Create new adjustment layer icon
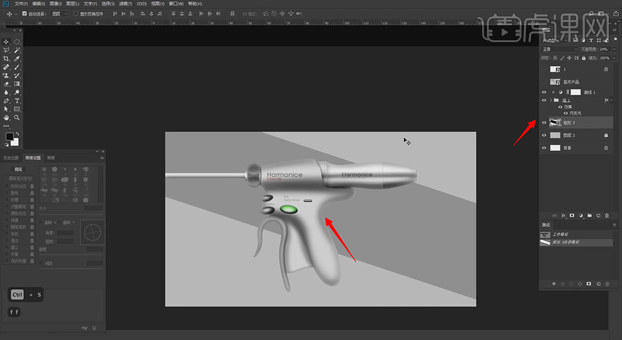Viewport: 622px width, 340px height. point(581,216)
